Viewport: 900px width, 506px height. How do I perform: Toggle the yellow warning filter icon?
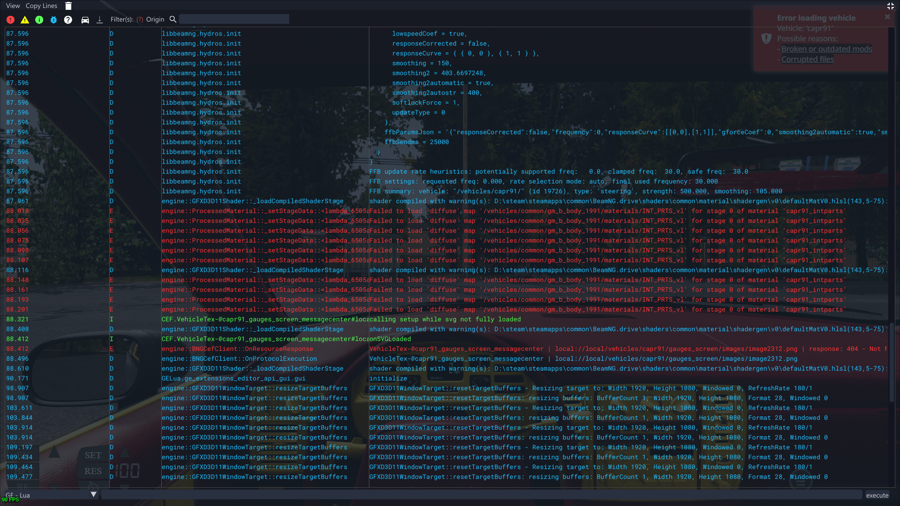click(25, 20)
